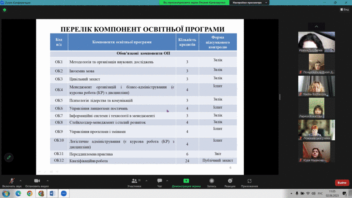Open Приложения apps panel
The image size is (352, 198).
click(x=249, y=183)
